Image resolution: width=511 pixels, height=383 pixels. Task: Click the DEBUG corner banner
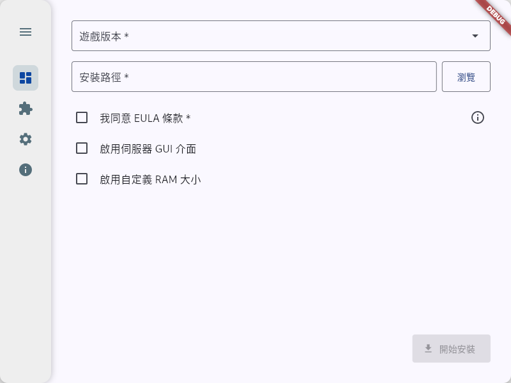click(496, 13)
